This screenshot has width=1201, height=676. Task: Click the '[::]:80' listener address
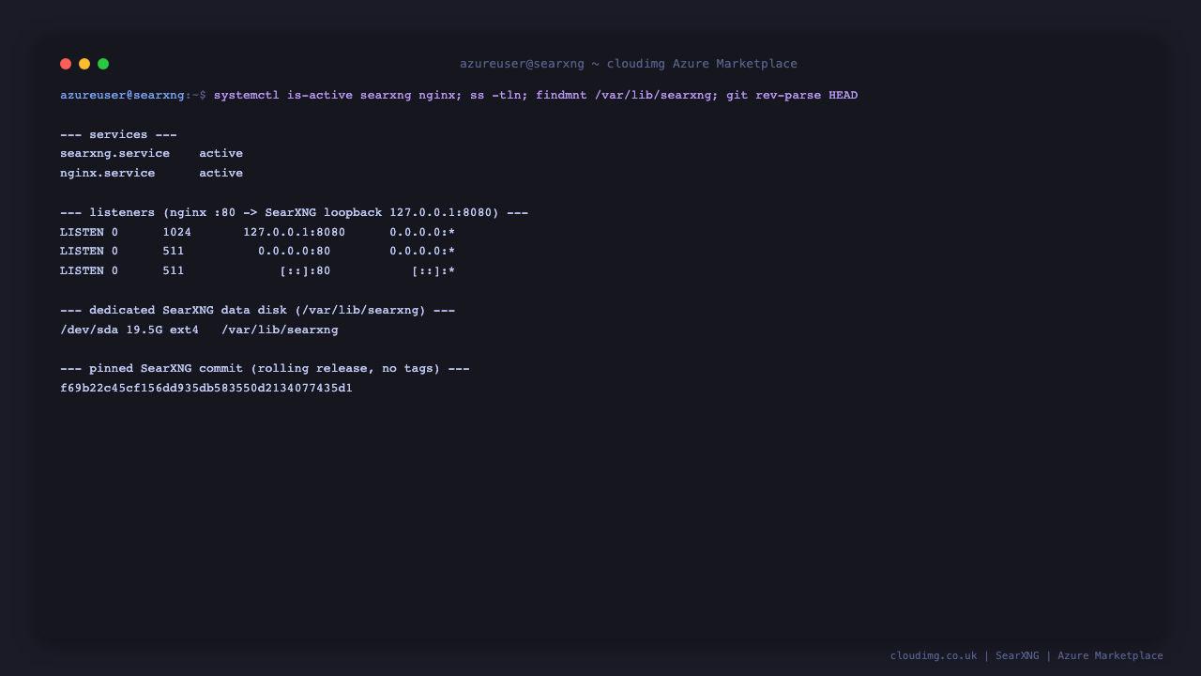pos(305,271)
